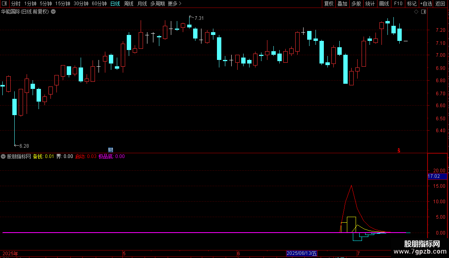Viewport: 449px width, 258px height.
Task: Add stock via +自选
Action: pos(426,4)
